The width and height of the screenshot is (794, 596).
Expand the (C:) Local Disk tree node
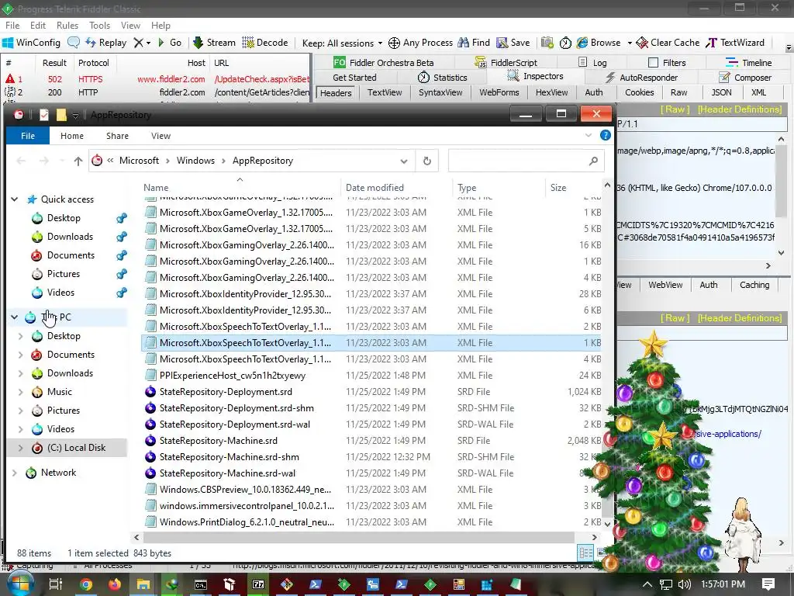tap(20, 448)
